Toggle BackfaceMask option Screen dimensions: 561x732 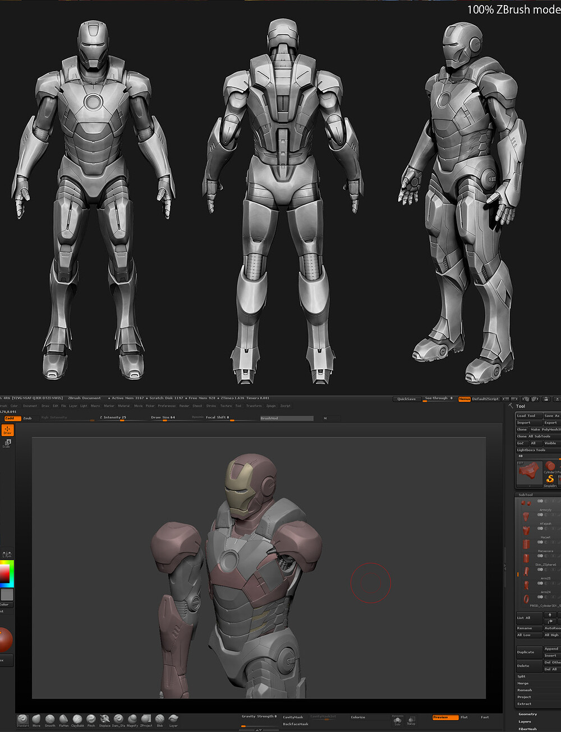[296, 724]
